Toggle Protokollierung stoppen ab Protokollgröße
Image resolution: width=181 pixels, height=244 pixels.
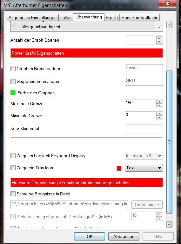13,217
